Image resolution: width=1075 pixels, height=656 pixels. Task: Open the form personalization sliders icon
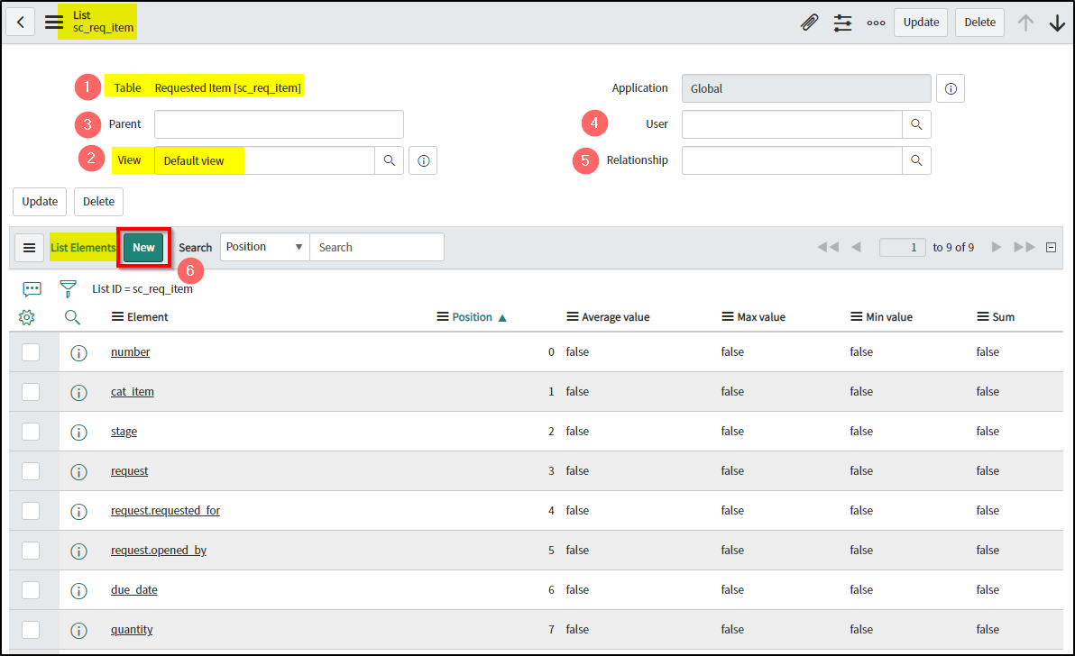[x=842, y=22]
